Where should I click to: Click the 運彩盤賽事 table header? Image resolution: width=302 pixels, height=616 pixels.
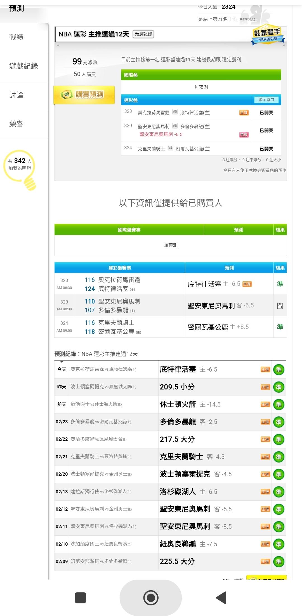[120, 268]
